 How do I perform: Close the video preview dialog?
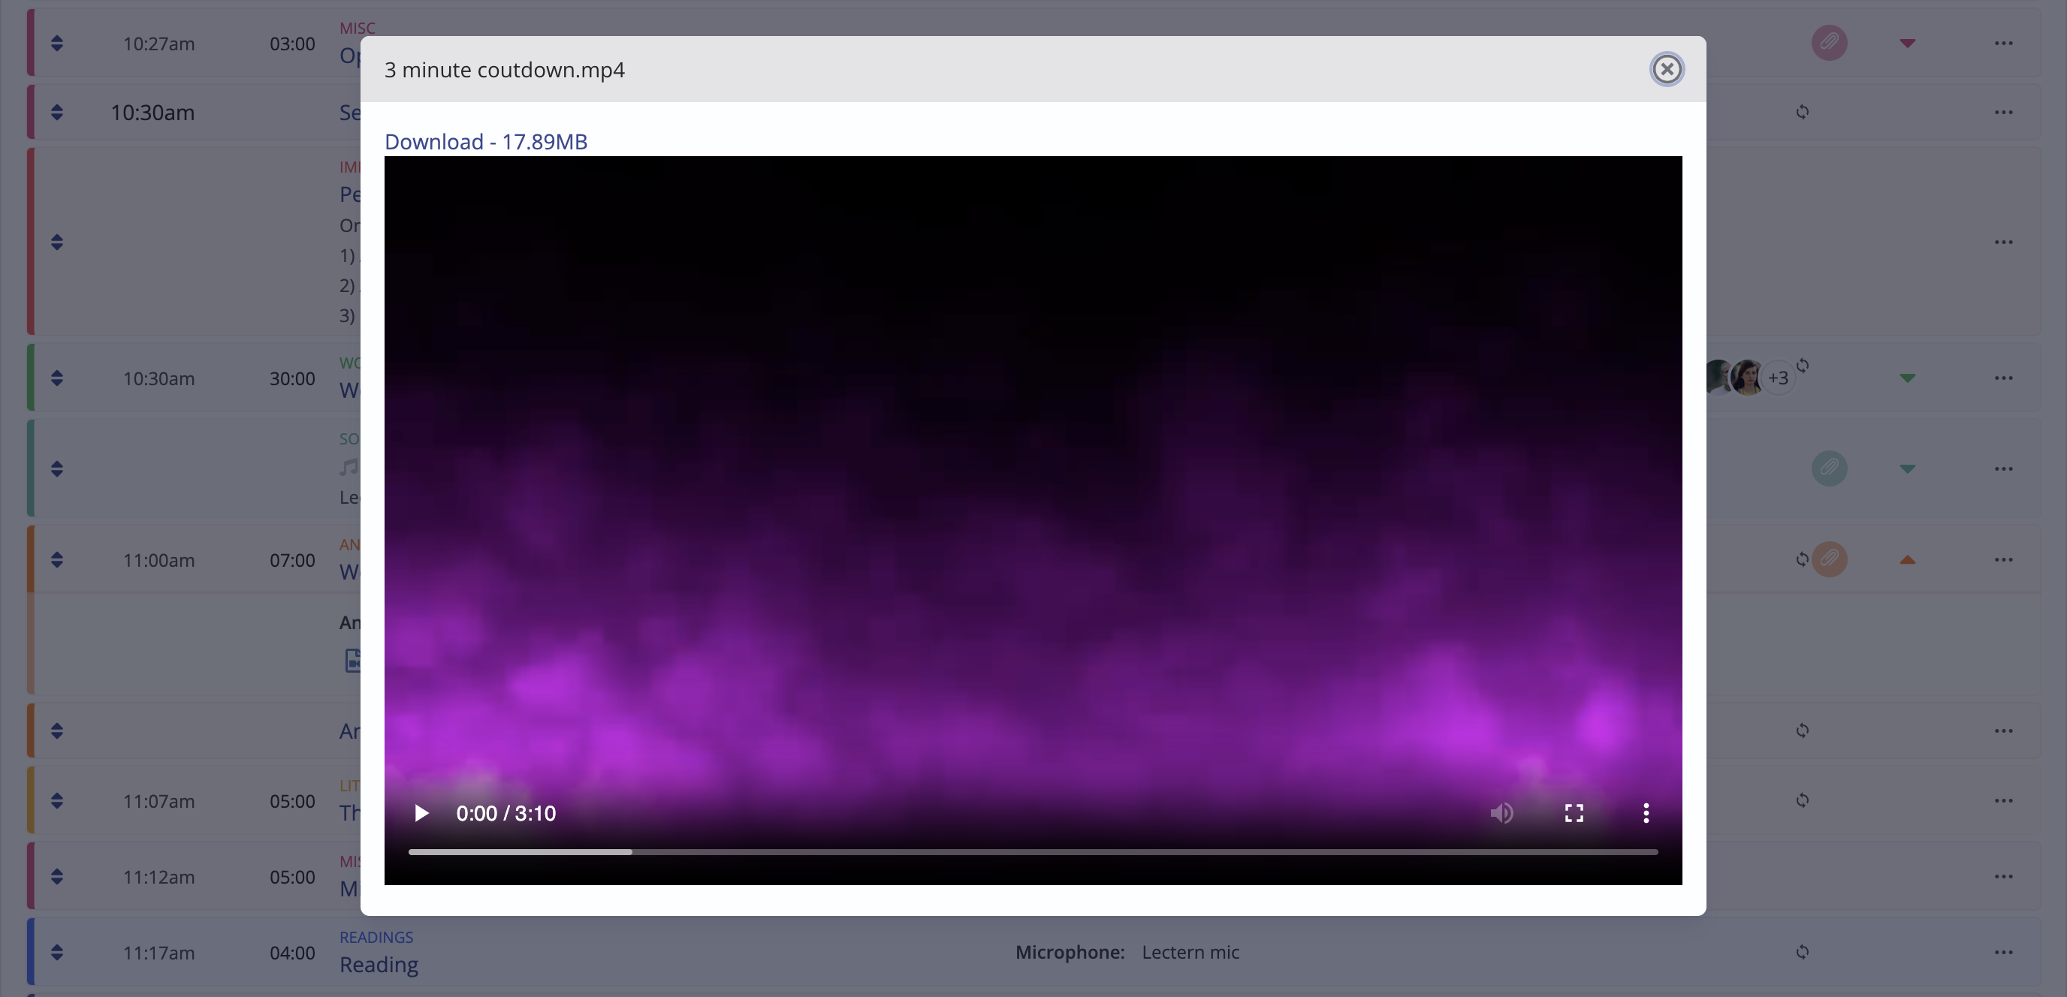pyautogui.click(x=1667, y=69)
